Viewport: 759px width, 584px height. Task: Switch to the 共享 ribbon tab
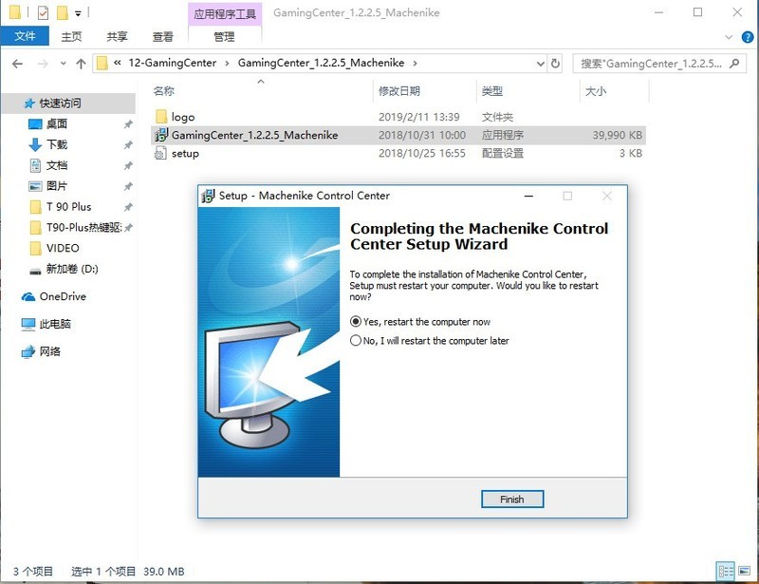117,36
